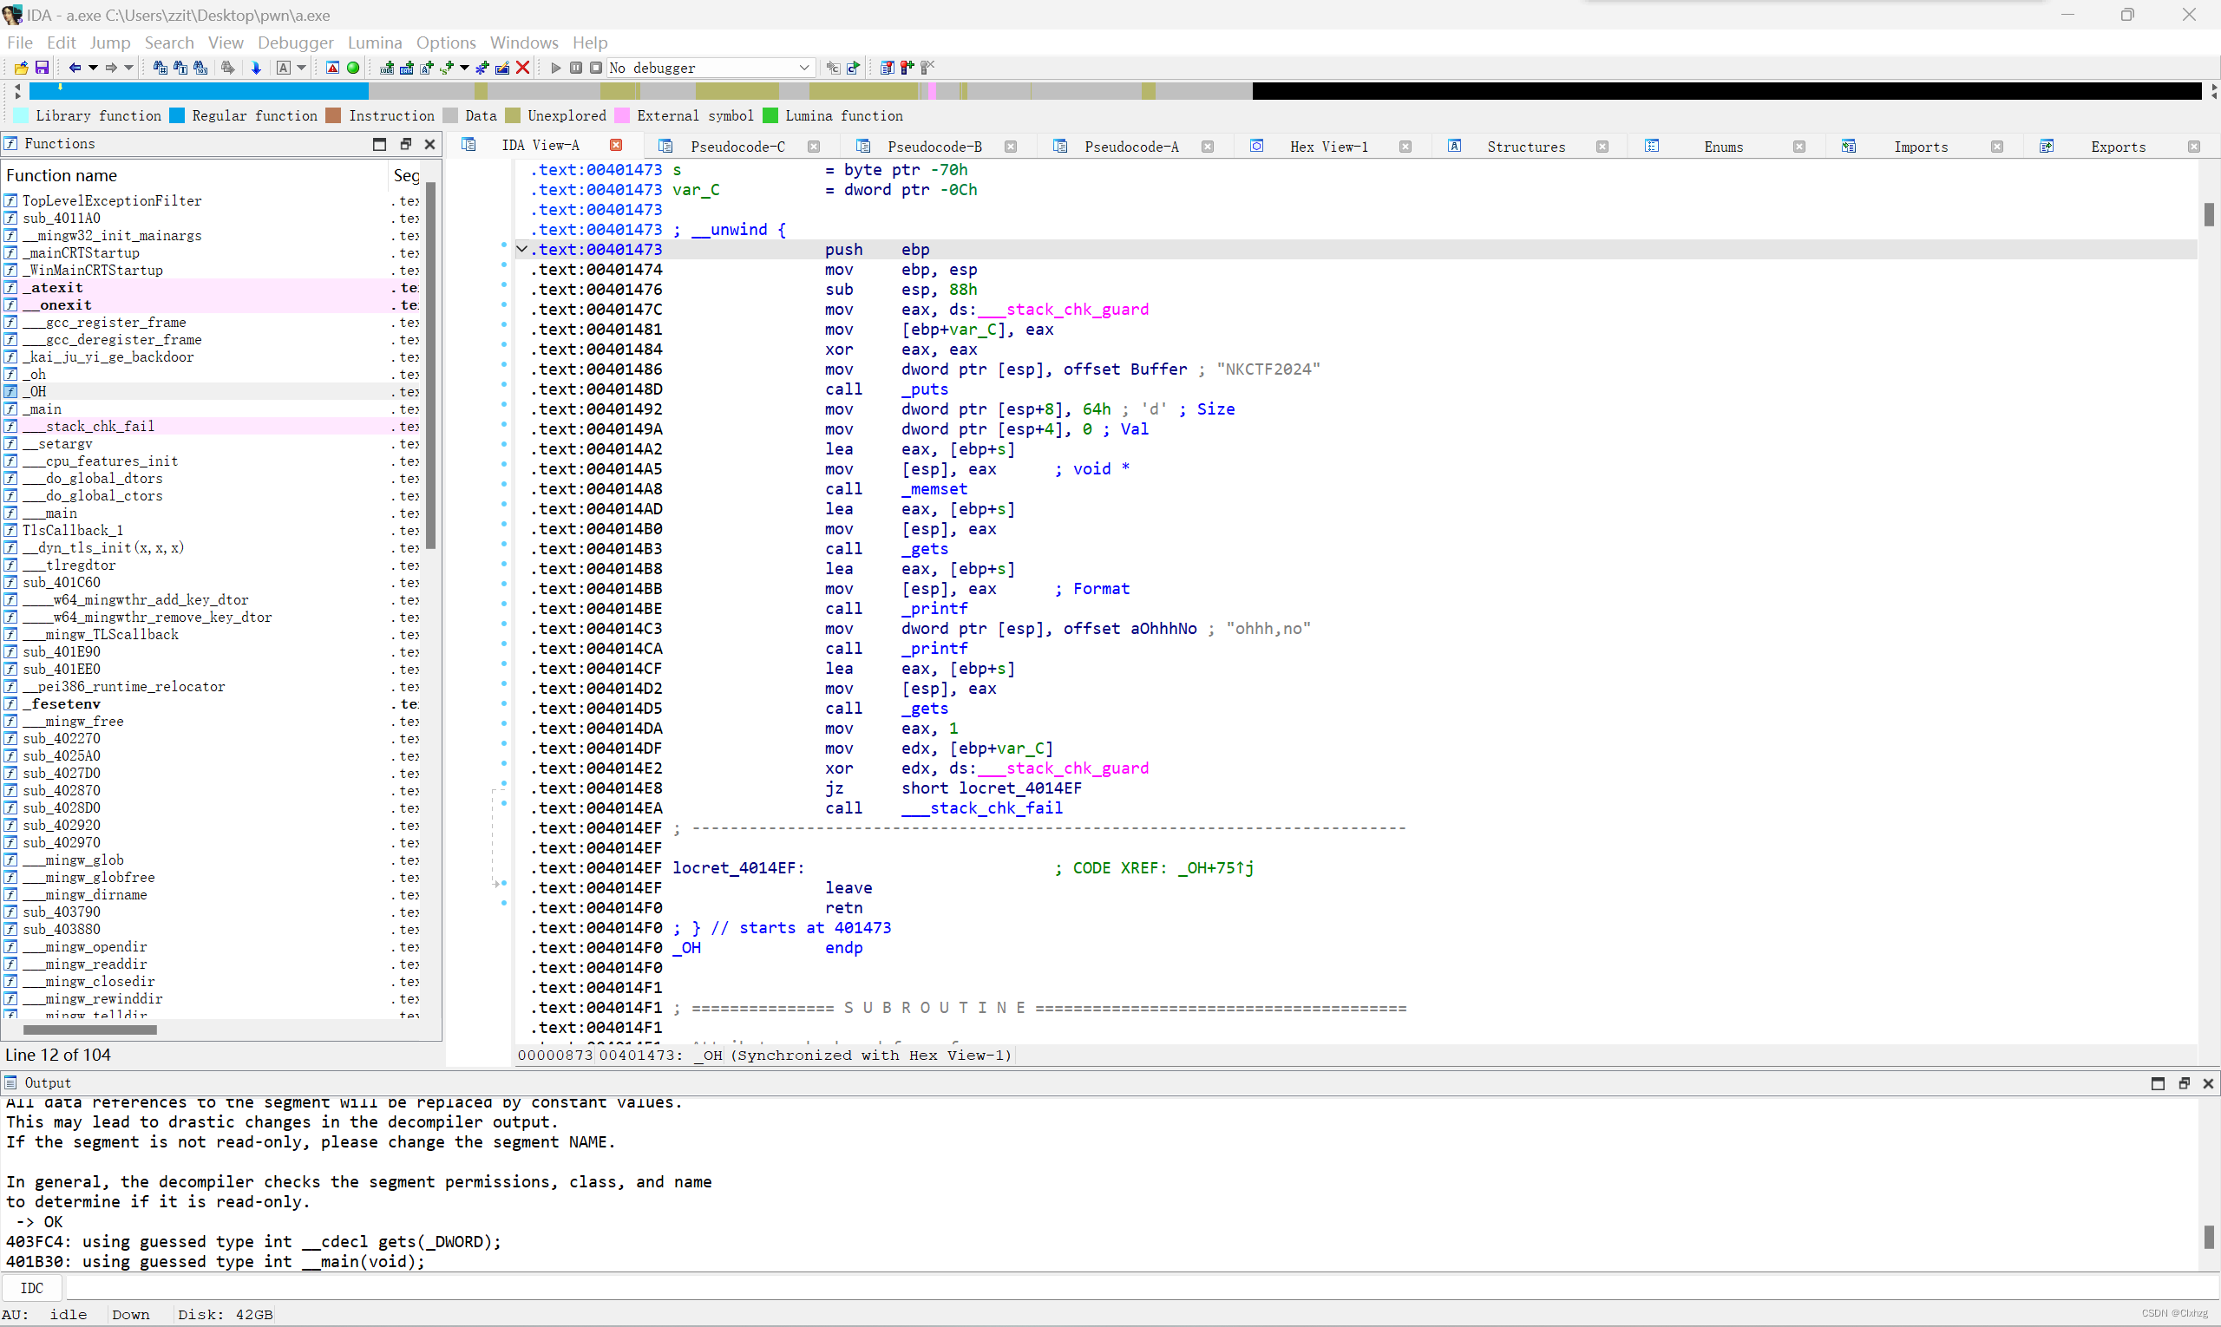Click the green analysis indicator icon
This screenshot has height=1327, width=2221.
coord(353,67)
